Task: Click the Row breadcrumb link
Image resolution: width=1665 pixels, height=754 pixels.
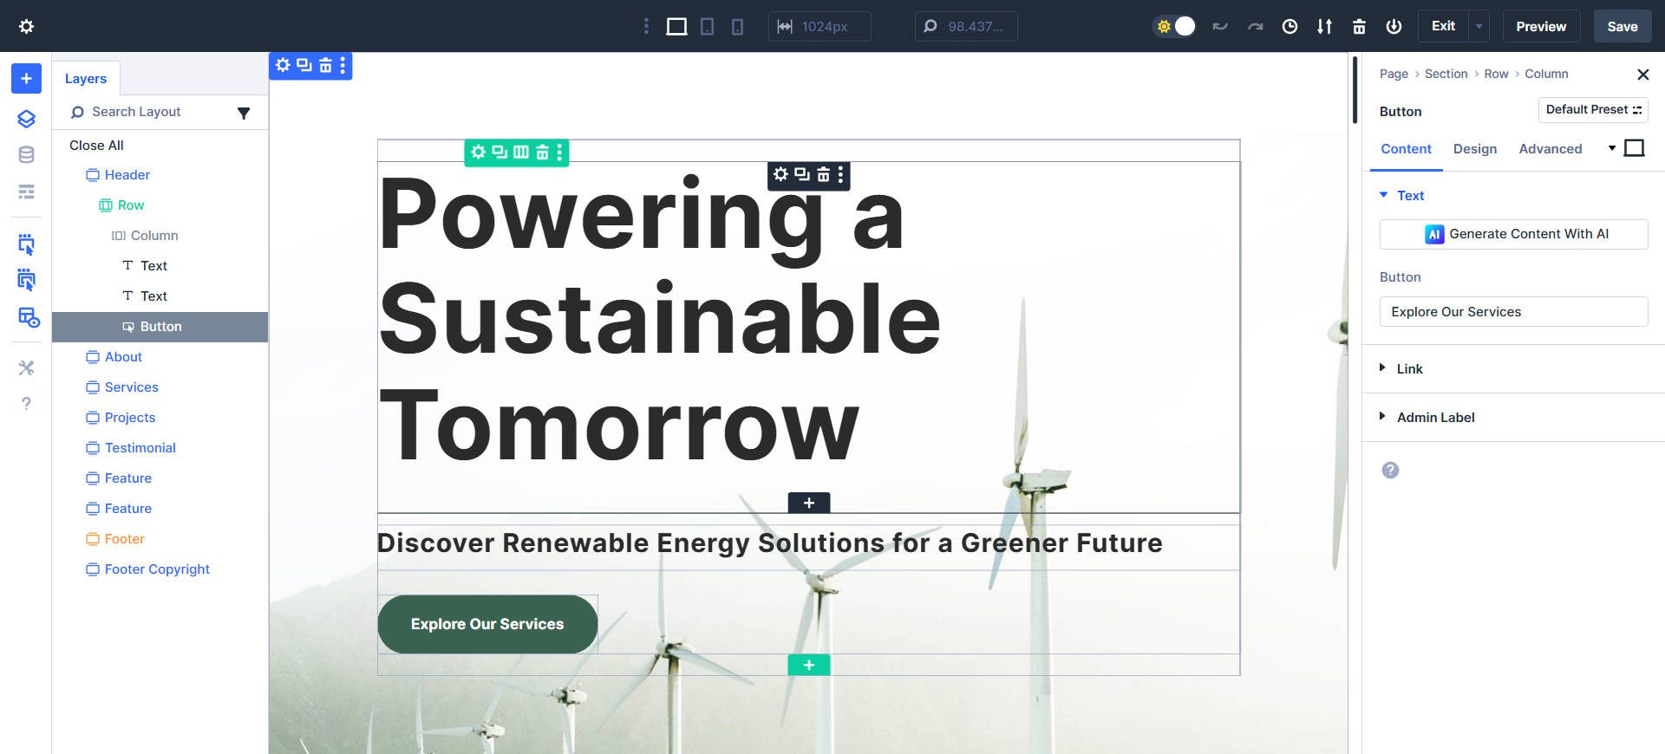Action: pyautogui.click(x=1496, y=75)
